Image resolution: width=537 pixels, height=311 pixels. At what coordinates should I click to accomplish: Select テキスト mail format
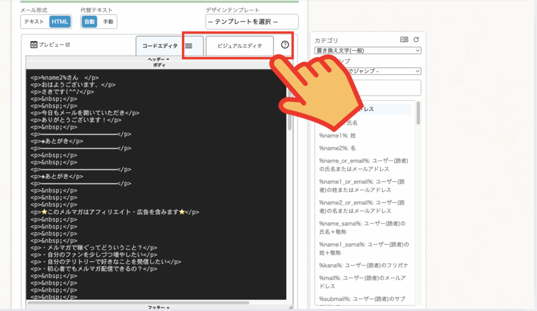coord(34,22)
